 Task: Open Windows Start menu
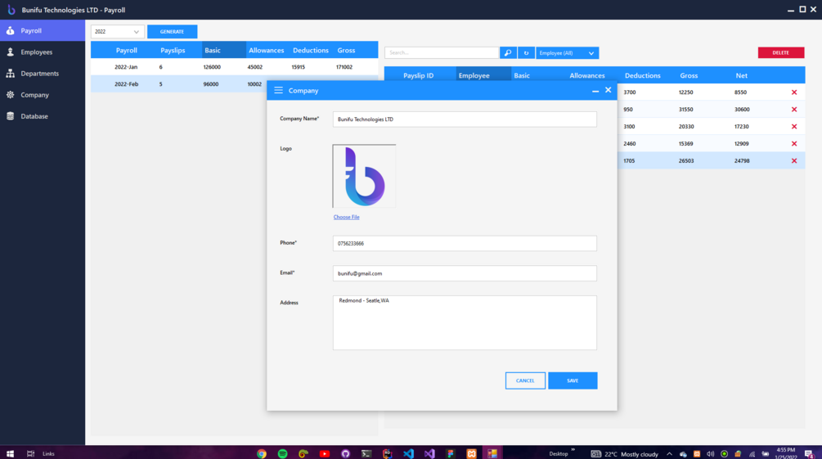tap(10, 454)
